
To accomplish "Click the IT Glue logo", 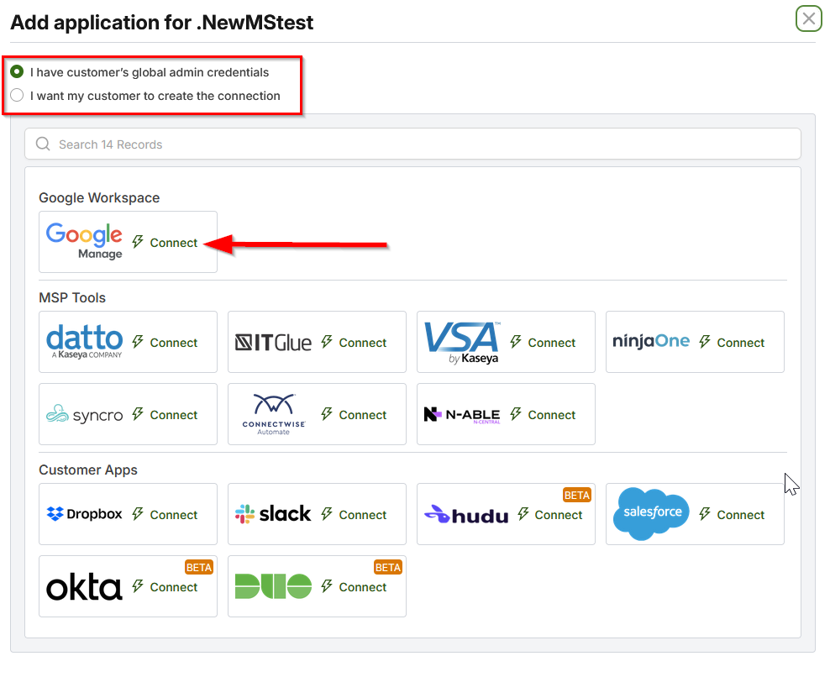I will [273, 343].
